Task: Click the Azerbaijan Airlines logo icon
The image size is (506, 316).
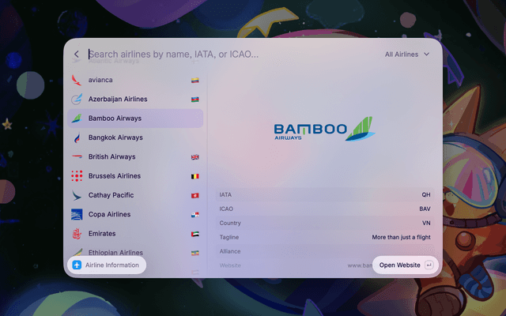Action: pyautogui.click(x=77, y=99)
